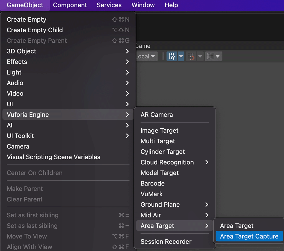Select Area Target in Vuforia submenu

pyautogui.click(x=175, y=226)
